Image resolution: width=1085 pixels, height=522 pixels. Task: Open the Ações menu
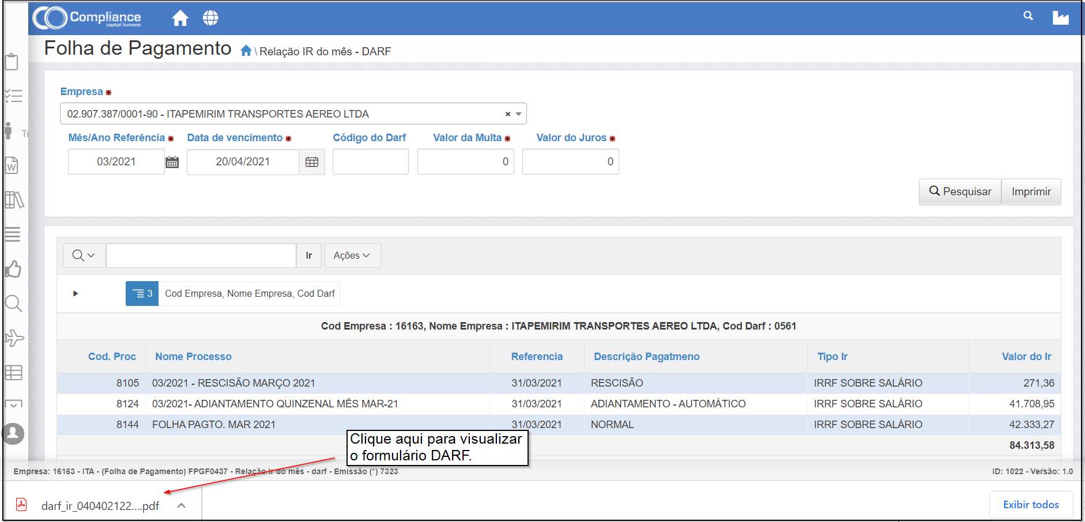point(352,255)
